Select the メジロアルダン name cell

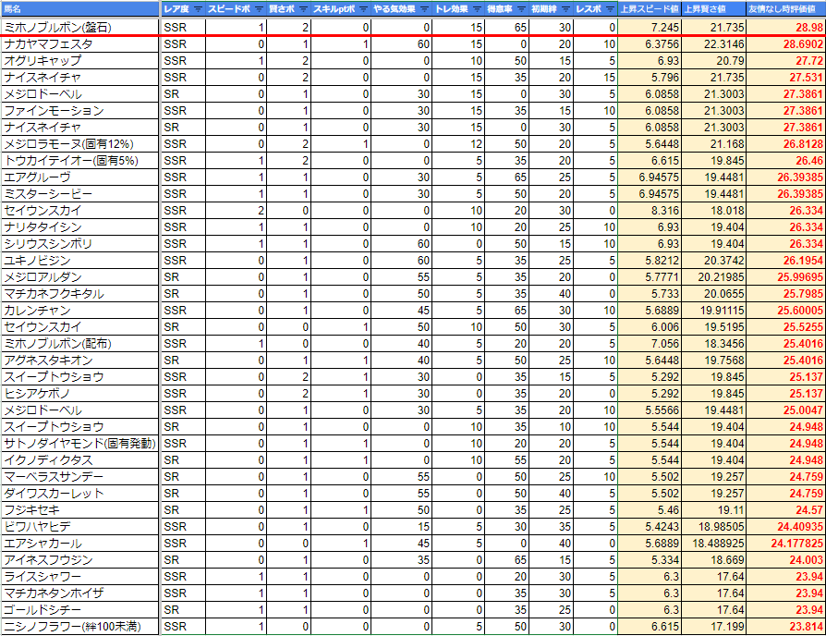pos(79,277)
